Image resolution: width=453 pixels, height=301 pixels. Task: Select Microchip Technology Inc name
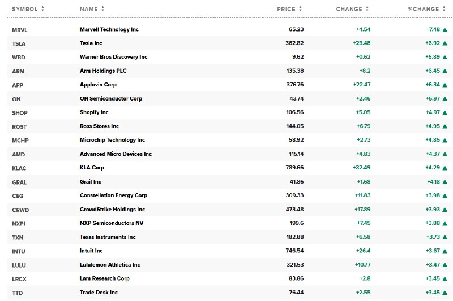click(112, 140)
